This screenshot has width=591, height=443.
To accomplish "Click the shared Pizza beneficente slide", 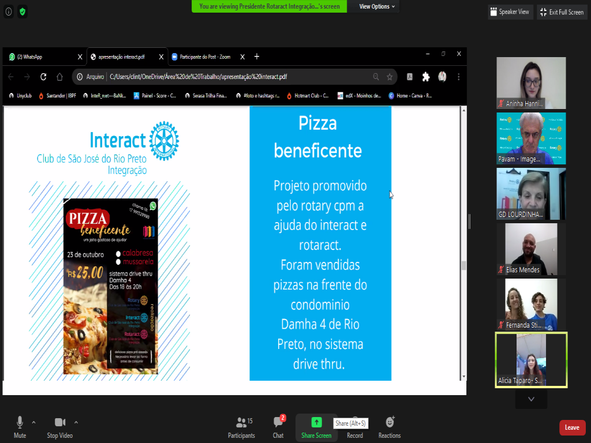I will [320, 242].
